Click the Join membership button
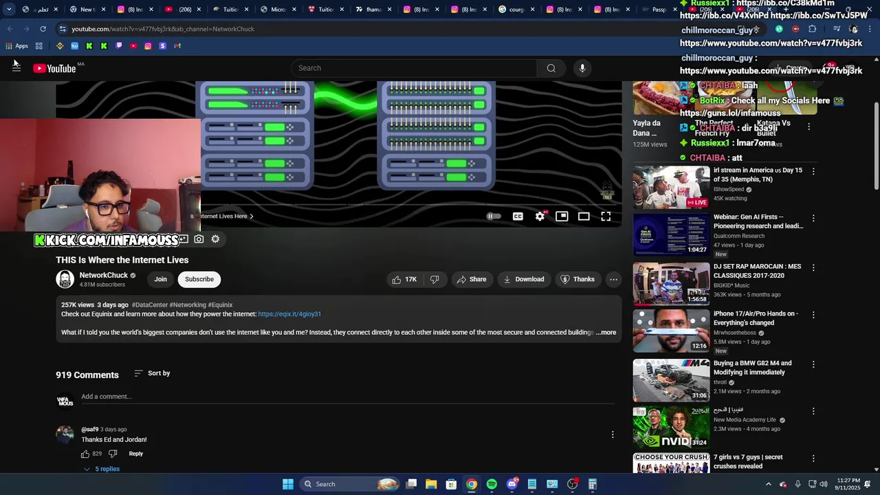Screen dimensions: 880x495 click(x=161, y=279)
